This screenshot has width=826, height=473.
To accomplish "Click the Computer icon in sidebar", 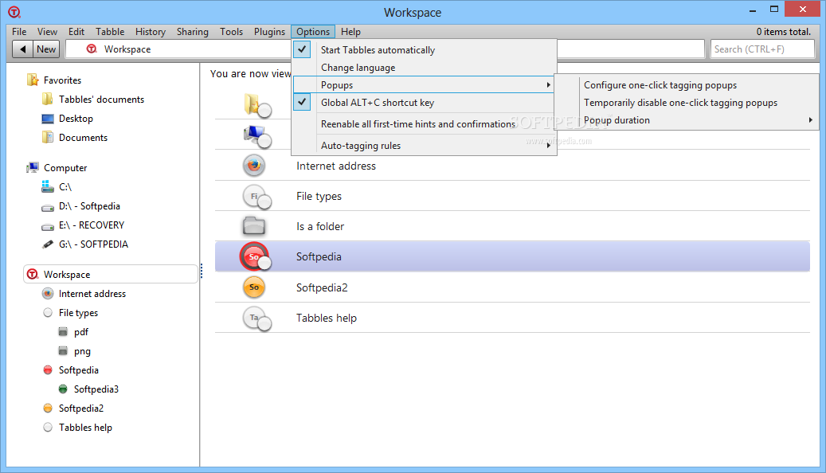I will [33, 167].
